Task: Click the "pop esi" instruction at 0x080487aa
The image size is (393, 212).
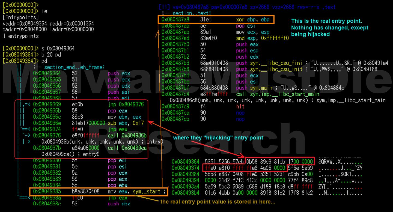Action: point(246,26)
